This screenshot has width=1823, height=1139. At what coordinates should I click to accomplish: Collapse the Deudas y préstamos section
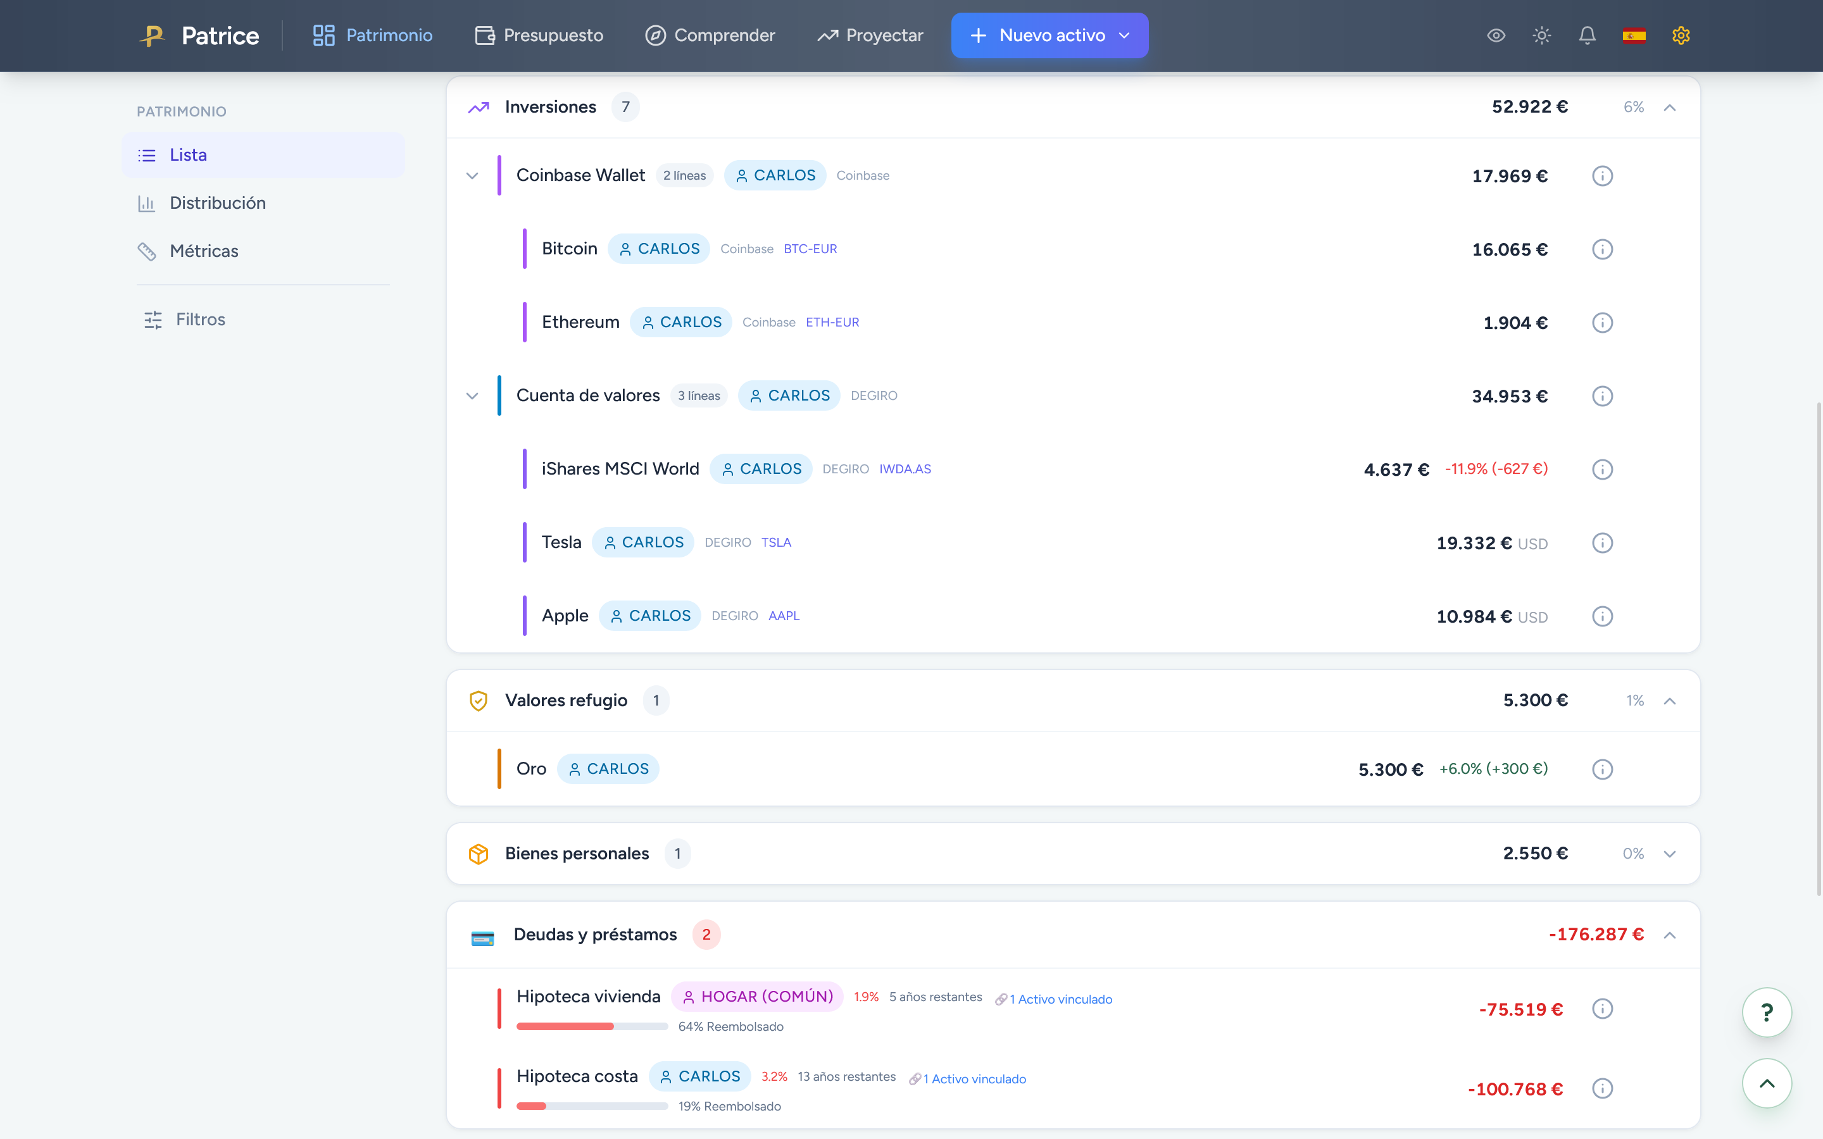point(1669,936)
